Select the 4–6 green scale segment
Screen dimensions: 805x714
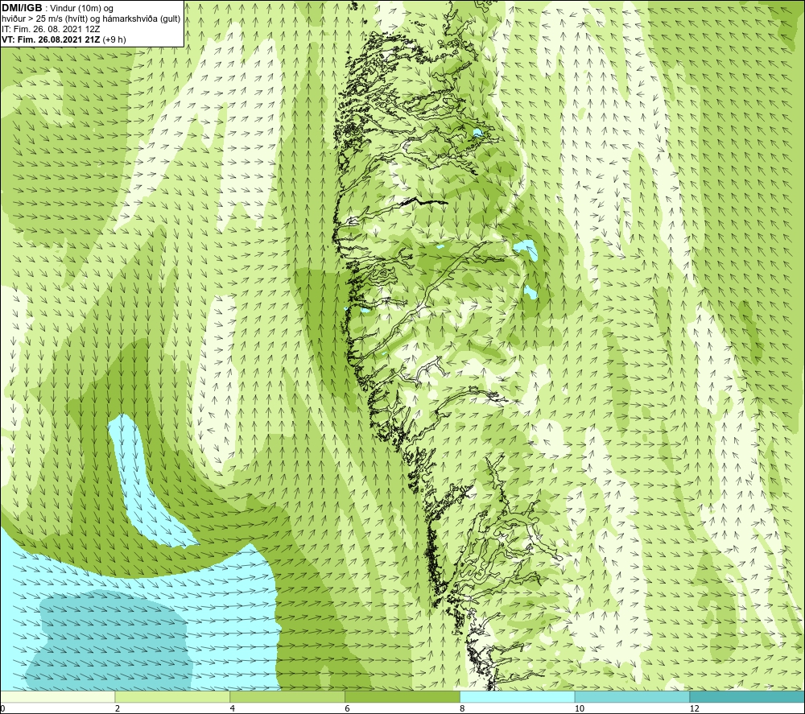[x=287, y=696]
